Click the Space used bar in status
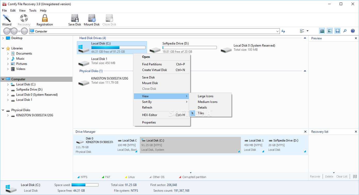Image resolution: width=359 pixels, height=195 pixels. point(85,185)
